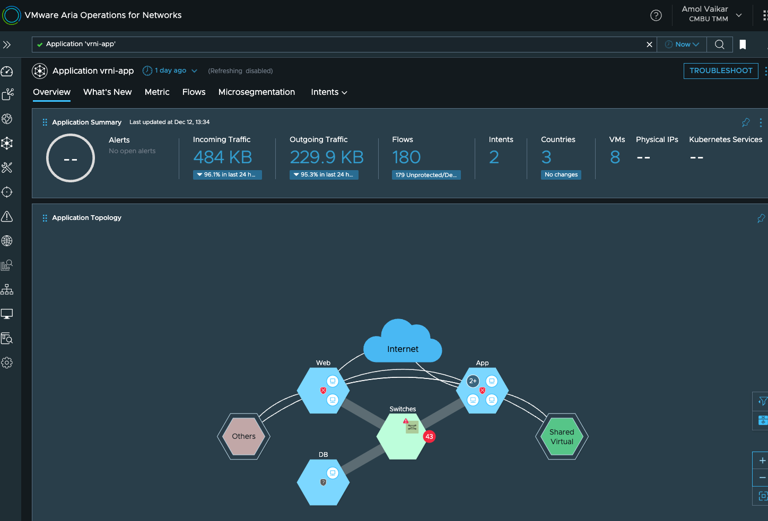Click the red 43 switches badge
Screen dimensions: 768x521
[x=429, y=437]
